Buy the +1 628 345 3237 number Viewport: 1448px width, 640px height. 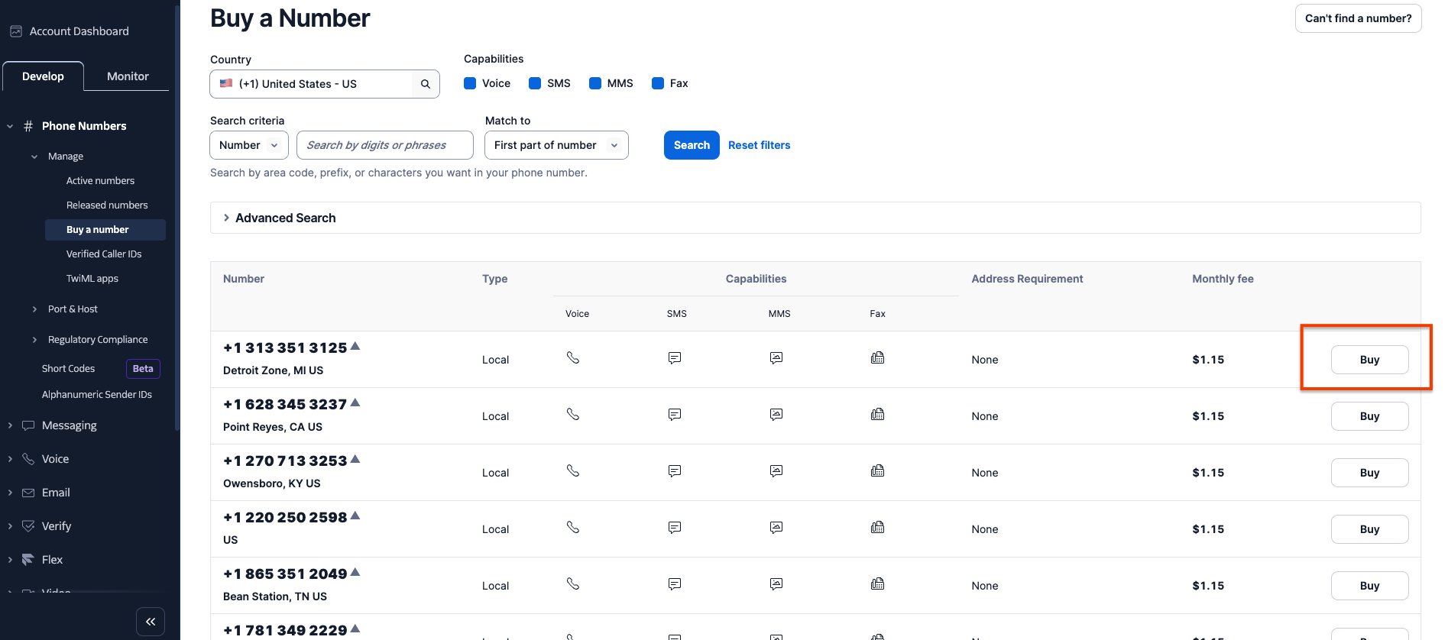pyautogui.click(x=1369, y=416)
